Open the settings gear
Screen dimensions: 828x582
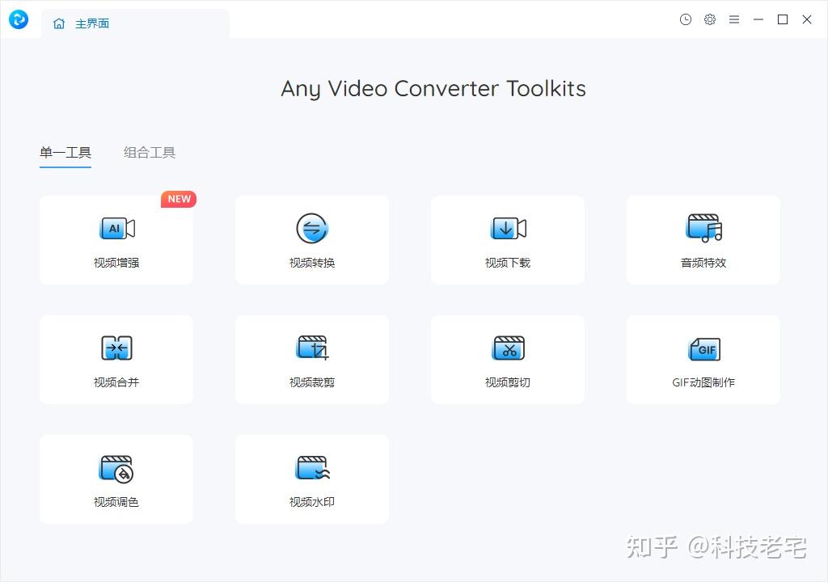point(710,19)
